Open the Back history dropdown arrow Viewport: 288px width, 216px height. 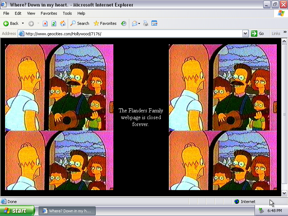[23, 23]
